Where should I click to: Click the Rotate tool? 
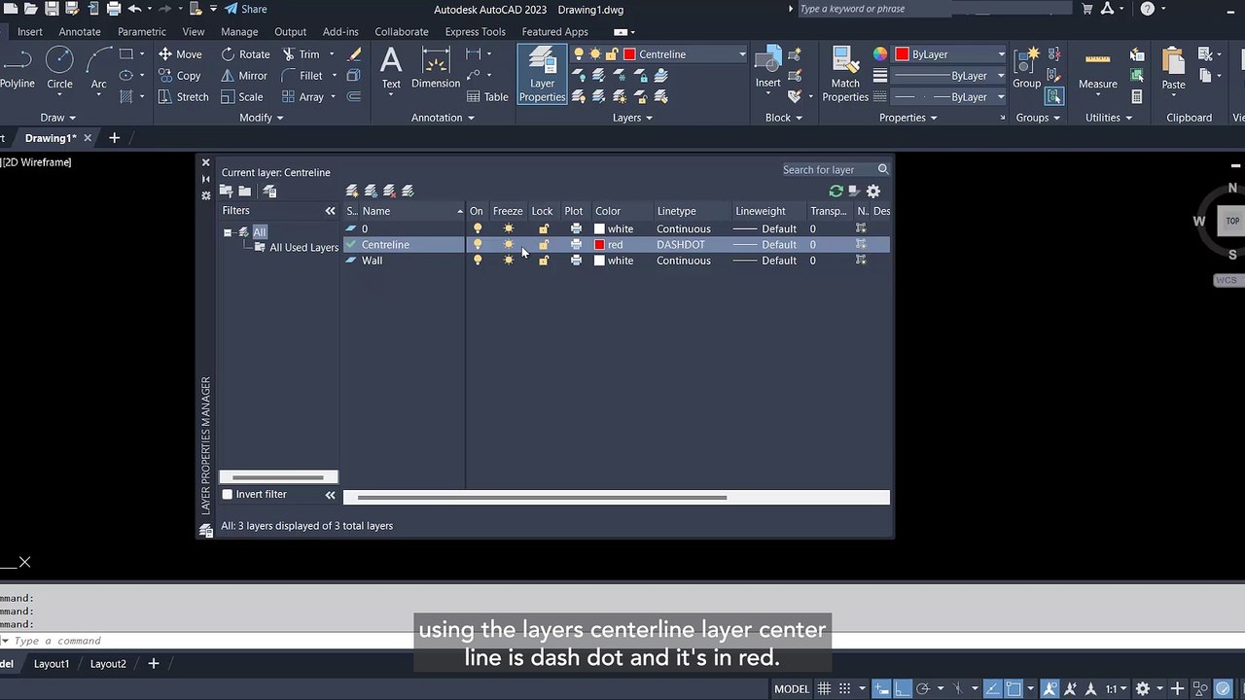tap(246, 54)
